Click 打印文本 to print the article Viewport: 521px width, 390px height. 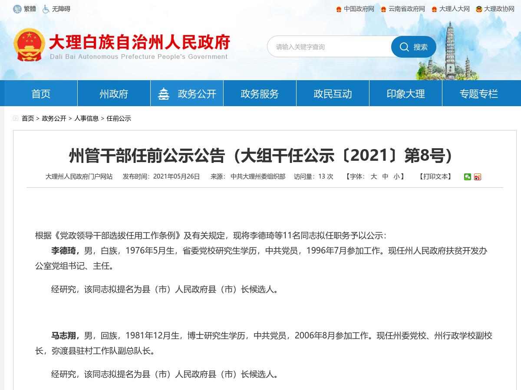coord(435,177)
